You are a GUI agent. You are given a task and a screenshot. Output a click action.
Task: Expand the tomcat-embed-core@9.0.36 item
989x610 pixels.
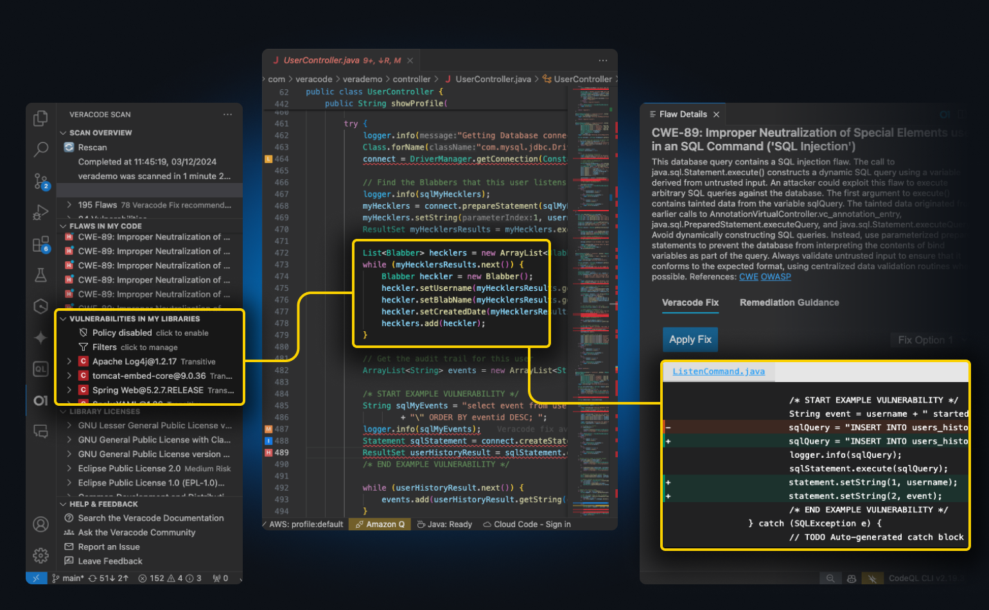pos(69,376)
